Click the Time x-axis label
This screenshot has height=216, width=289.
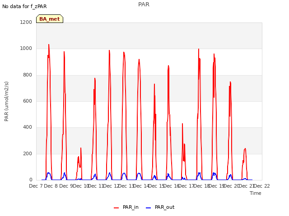tap(256, 193)
